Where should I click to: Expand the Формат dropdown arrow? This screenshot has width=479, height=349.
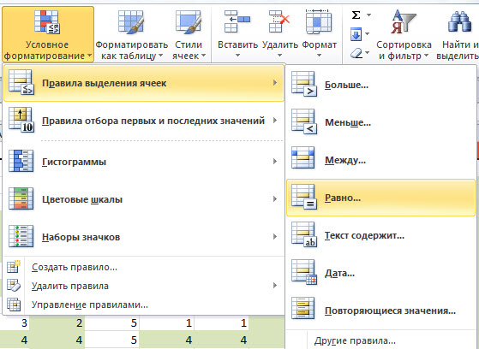(x=320, y=56)
